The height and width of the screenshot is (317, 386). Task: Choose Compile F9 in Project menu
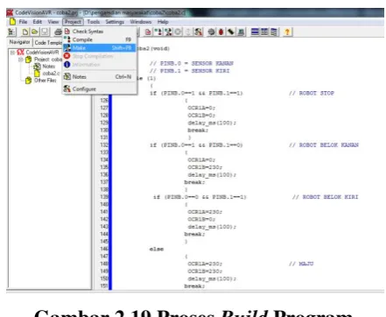100,39
